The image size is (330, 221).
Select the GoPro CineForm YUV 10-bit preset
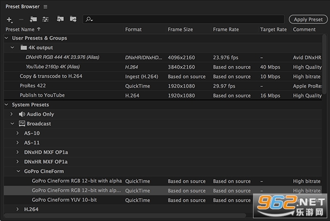pyautogui.click(x=64, y=200)
